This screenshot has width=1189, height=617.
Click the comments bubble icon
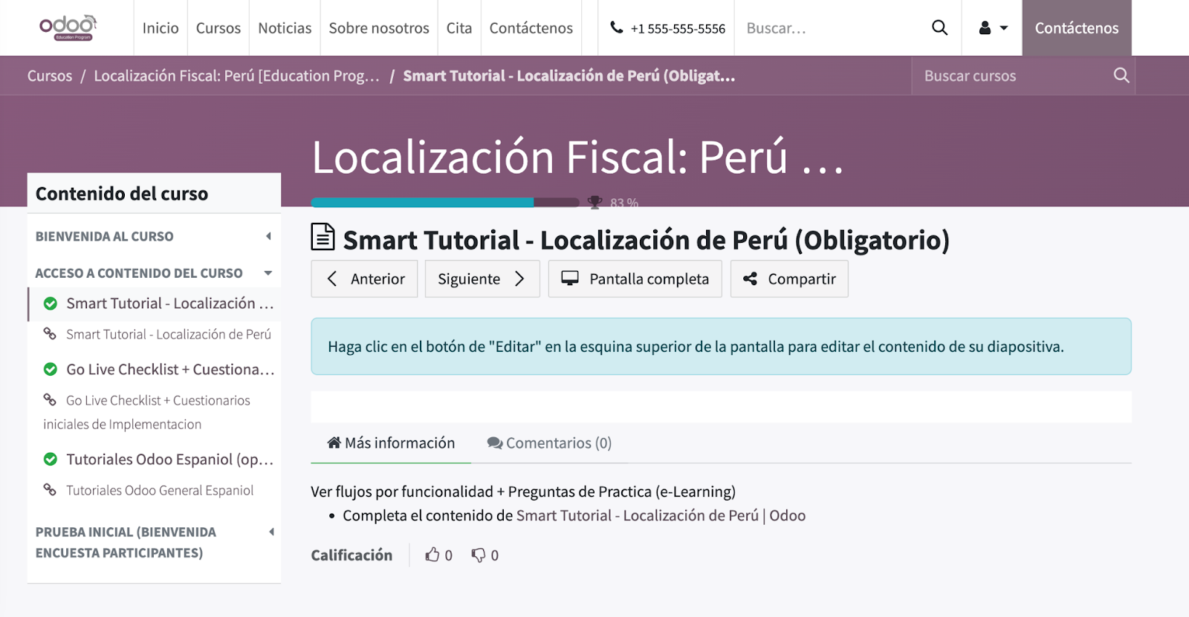click(x=494, y=443)
